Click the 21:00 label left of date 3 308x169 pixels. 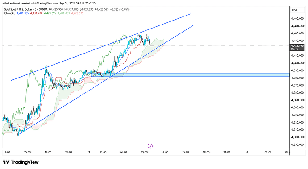69,152
